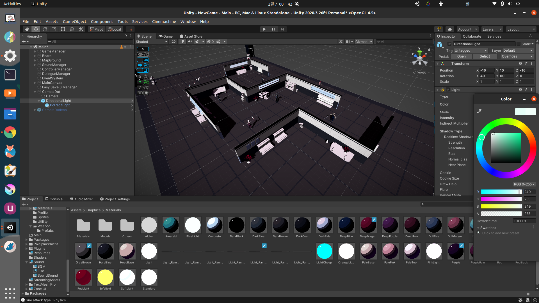Toggle scene audio speaker icon
539x303 pixels.
(x=190, y=42)
